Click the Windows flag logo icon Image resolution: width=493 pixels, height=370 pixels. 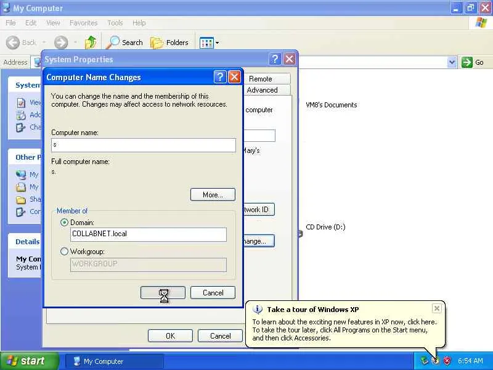(x=481, y=23)
